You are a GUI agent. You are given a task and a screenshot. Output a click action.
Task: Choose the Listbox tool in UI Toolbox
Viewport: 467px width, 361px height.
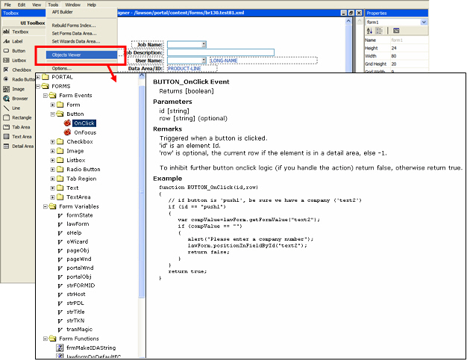click(x=15, y=61)
